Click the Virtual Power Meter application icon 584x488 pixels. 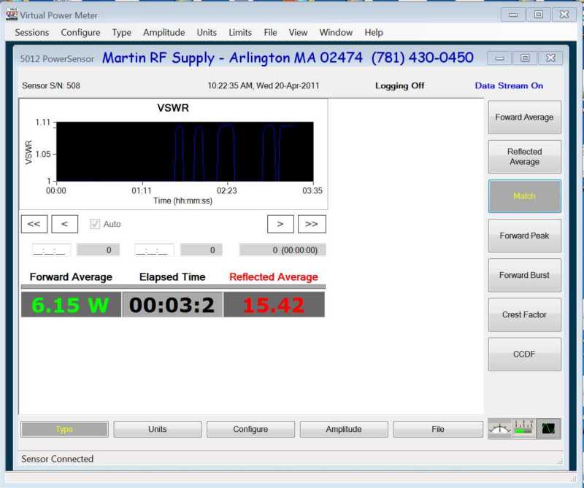pos(10,14)
